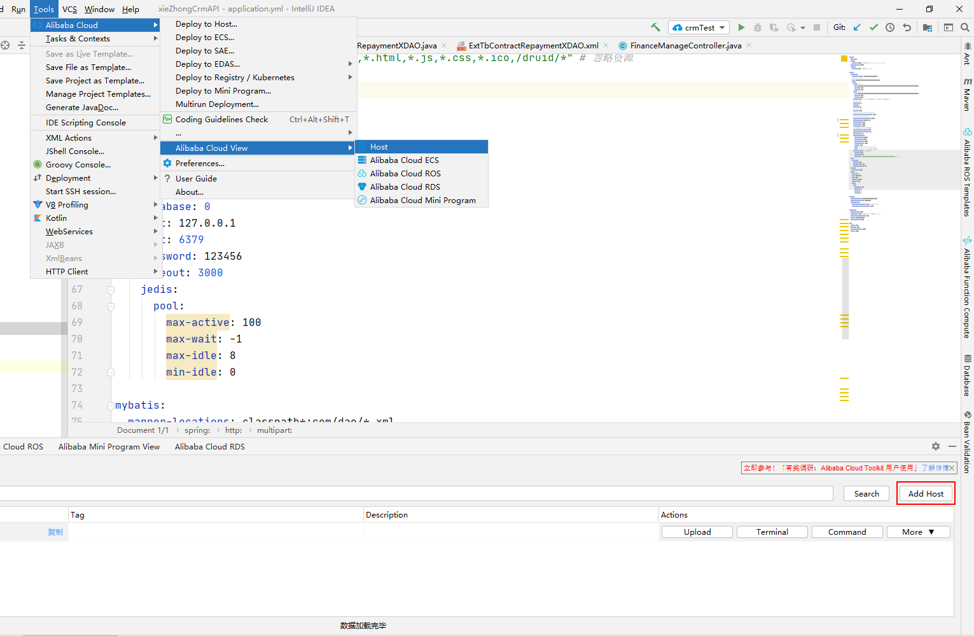Click the Git Commit checkmark icon
The width and height of the screenshot is (974, 636).
coord(873,27)
